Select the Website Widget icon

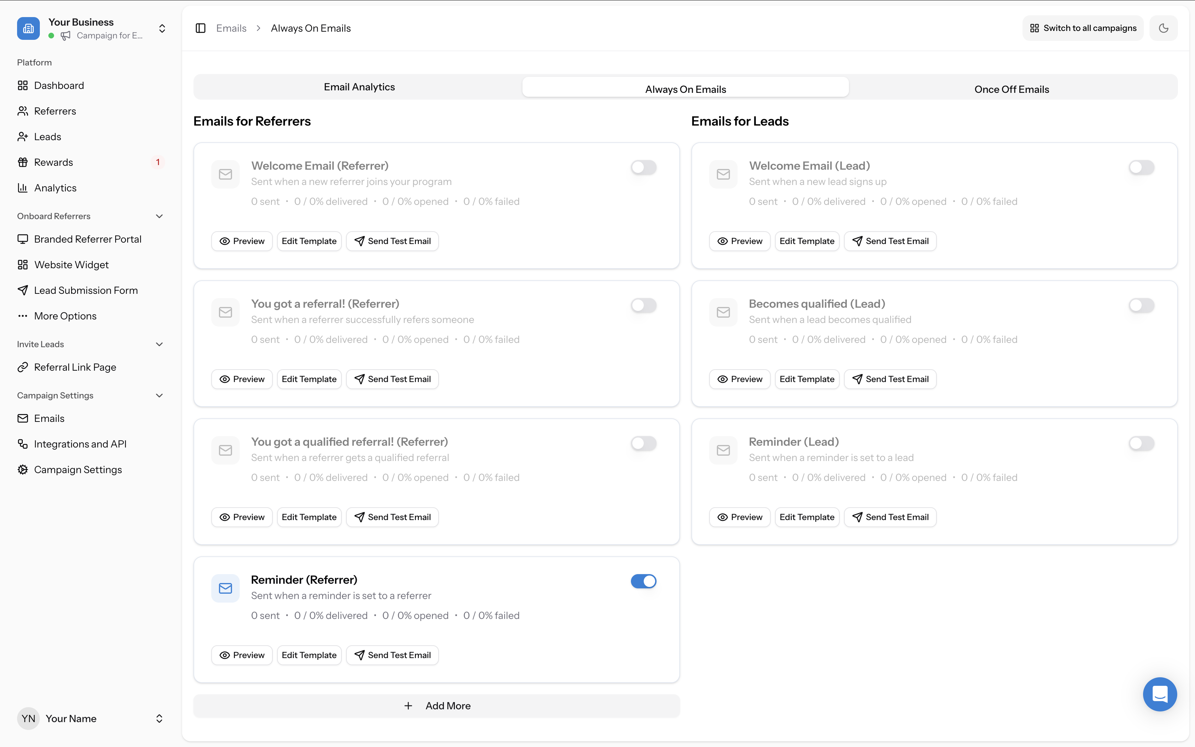coord(22,264)
